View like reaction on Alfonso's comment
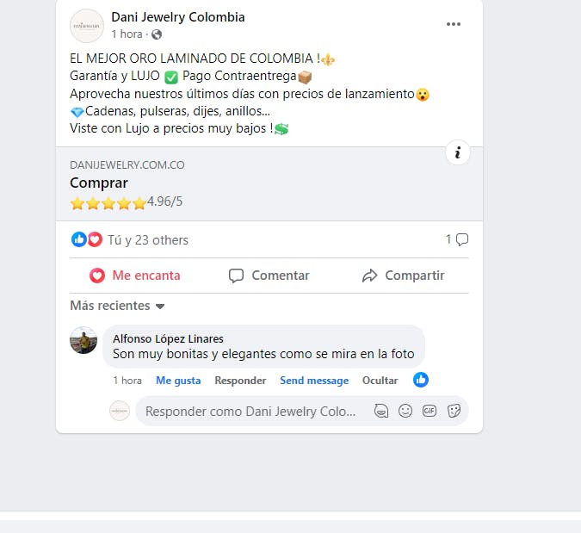Screen dimensions: 581x533 pos(421,380)
